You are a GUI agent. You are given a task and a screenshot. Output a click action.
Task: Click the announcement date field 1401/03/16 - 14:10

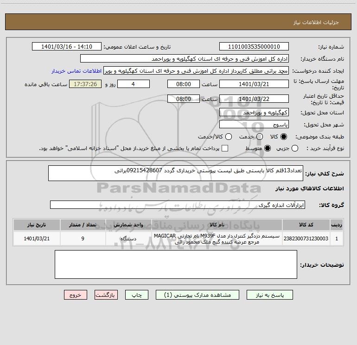pos(67,47)
